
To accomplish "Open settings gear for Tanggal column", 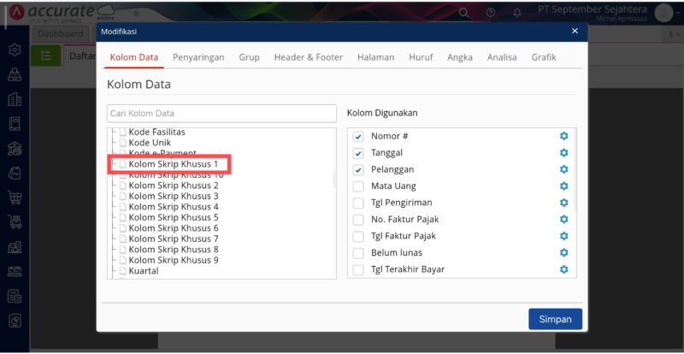I will pos(563,153).
